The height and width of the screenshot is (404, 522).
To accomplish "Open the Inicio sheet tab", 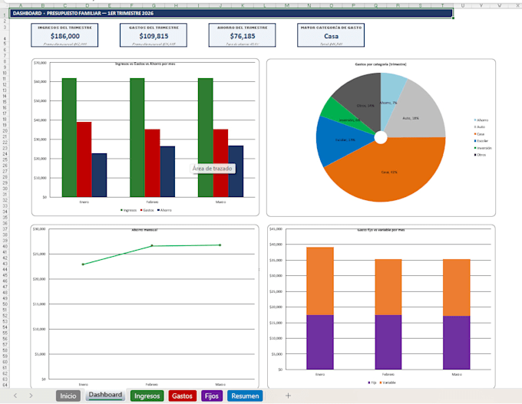I will pos(68,396).
